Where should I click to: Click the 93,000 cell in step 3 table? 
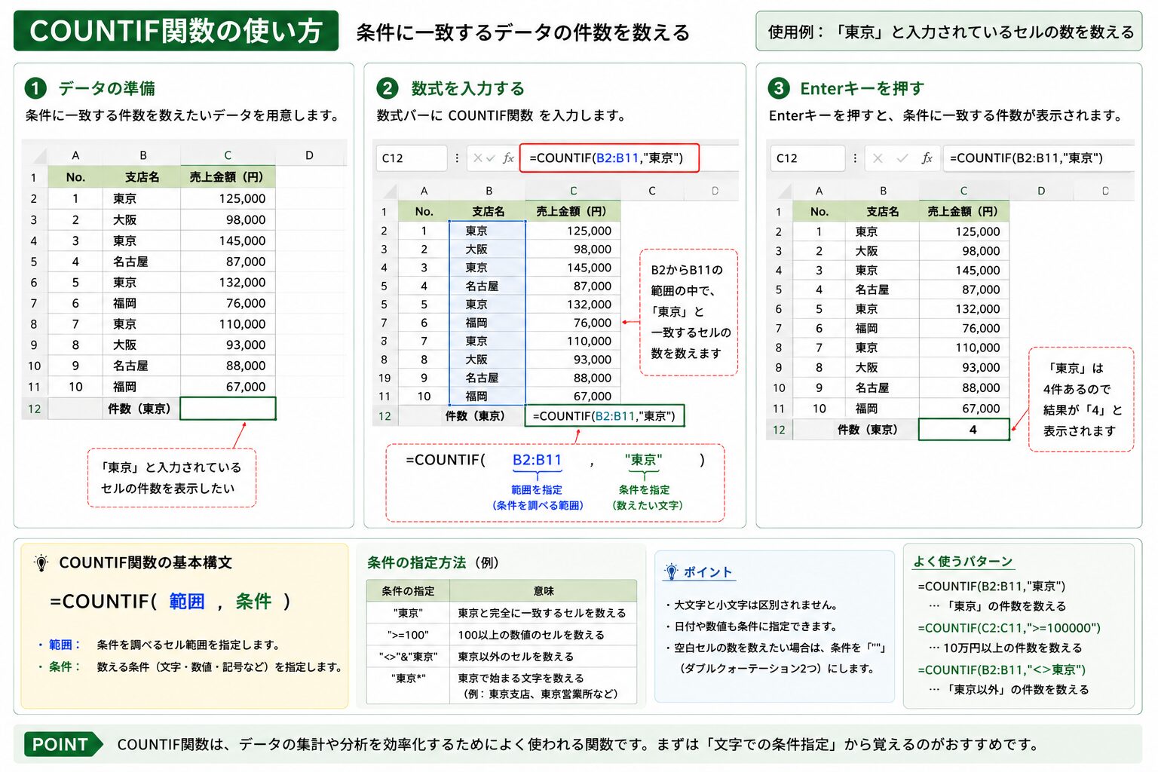(x=964, y=368)
